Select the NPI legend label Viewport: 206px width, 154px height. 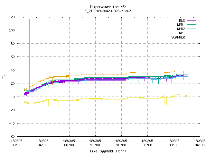182,33
